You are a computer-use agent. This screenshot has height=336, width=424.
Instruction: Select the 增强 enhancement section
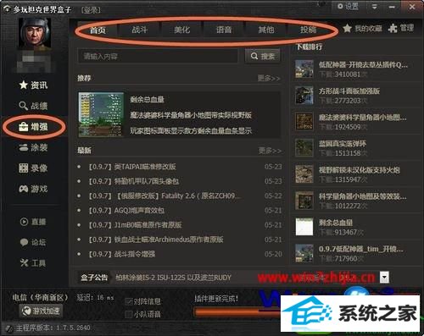(33, 127)
